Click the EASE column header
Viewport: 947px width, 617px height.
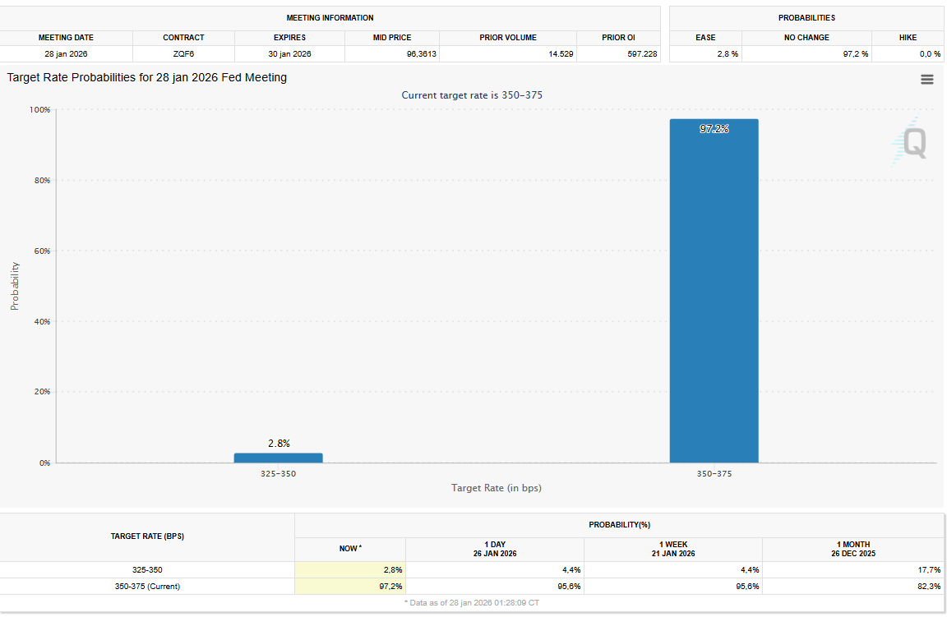(x=705, y=37)
